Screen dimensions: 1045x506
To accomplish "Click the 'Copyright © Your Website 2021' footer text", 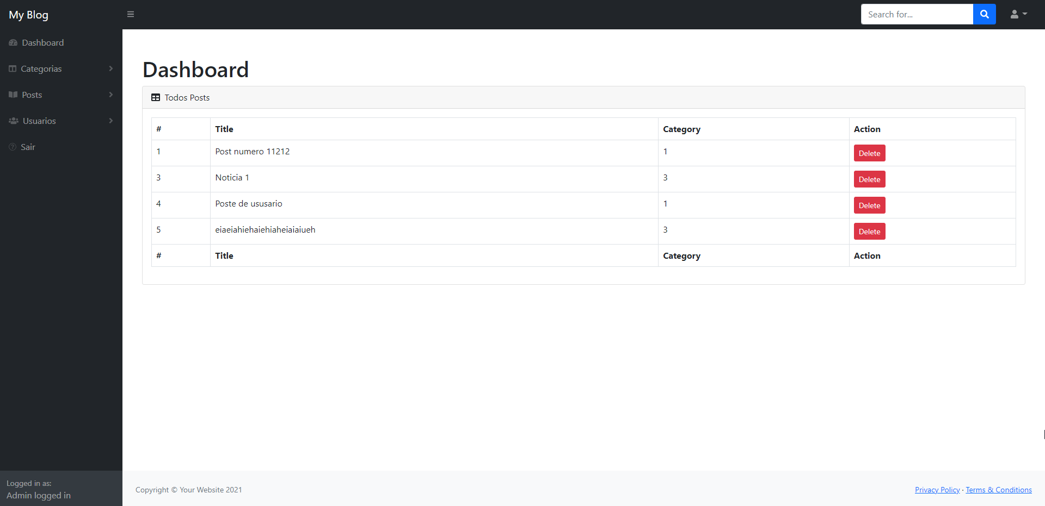I will coord(189,490).
